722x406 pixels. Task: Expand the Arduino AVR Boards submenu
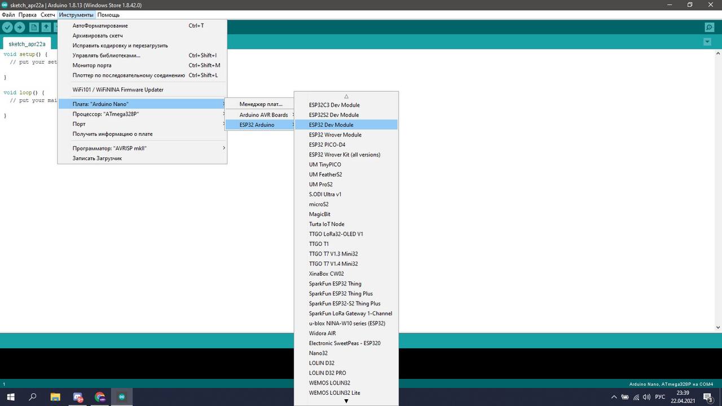pyautogui.click(x=261, y=114)
